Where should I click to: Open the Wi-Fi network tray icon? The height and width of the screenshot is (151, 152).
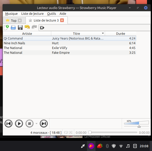tap(121, 146)
